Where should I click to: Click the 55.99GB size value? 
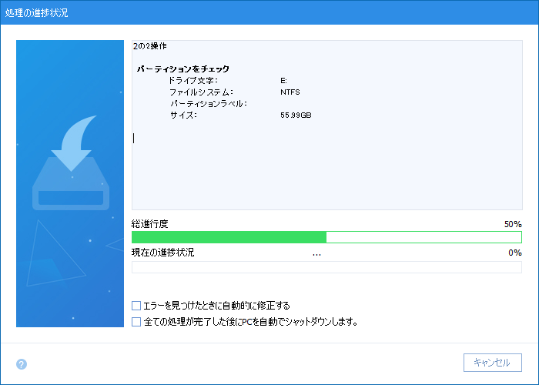296,115
